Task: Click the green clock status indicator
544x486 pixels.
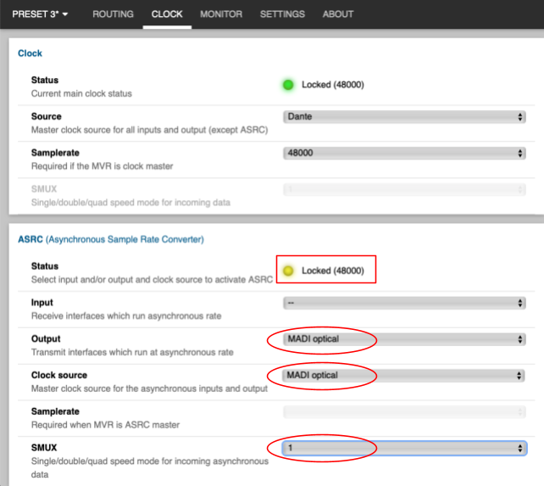Action: tap(288, 85)
